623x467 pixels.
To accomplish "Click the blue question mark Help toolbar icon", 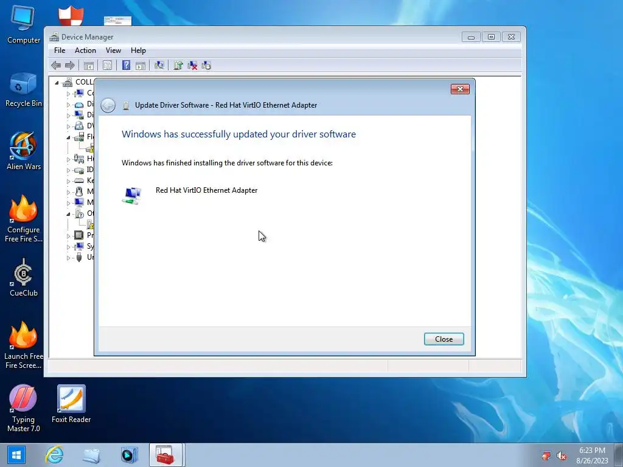I will [126, 65].
